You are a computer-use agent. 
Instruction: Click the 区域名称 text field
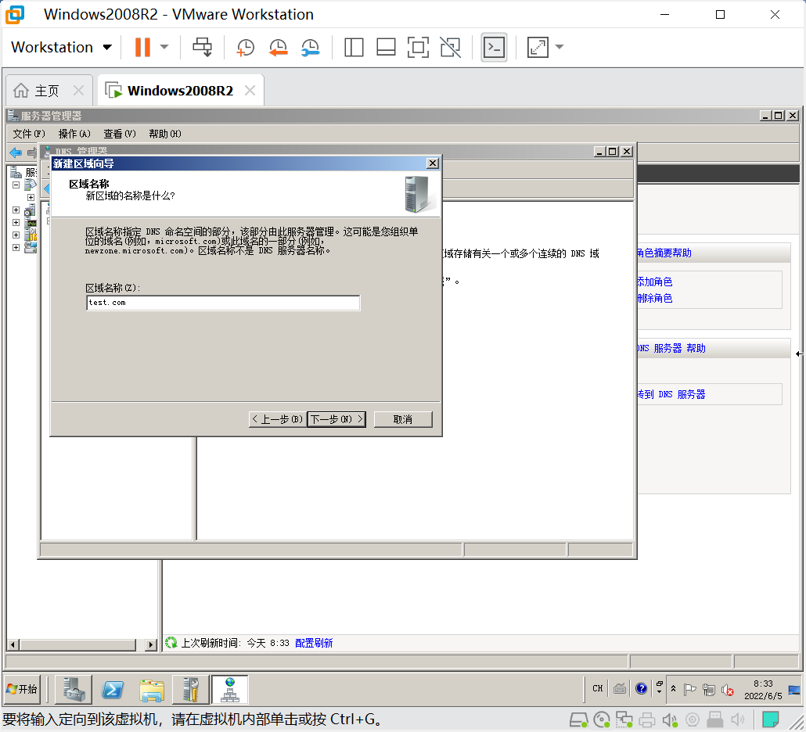(x=223, y=303)
